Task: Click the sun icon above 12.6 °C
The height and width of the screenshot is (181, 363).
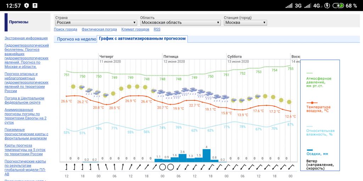Action: click(290, 102)
